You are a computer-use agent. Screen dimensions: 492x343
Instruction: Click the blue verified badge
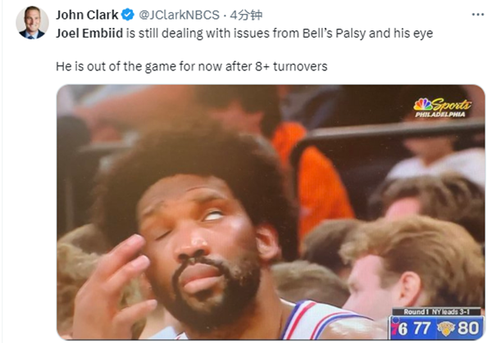(128, 15)
